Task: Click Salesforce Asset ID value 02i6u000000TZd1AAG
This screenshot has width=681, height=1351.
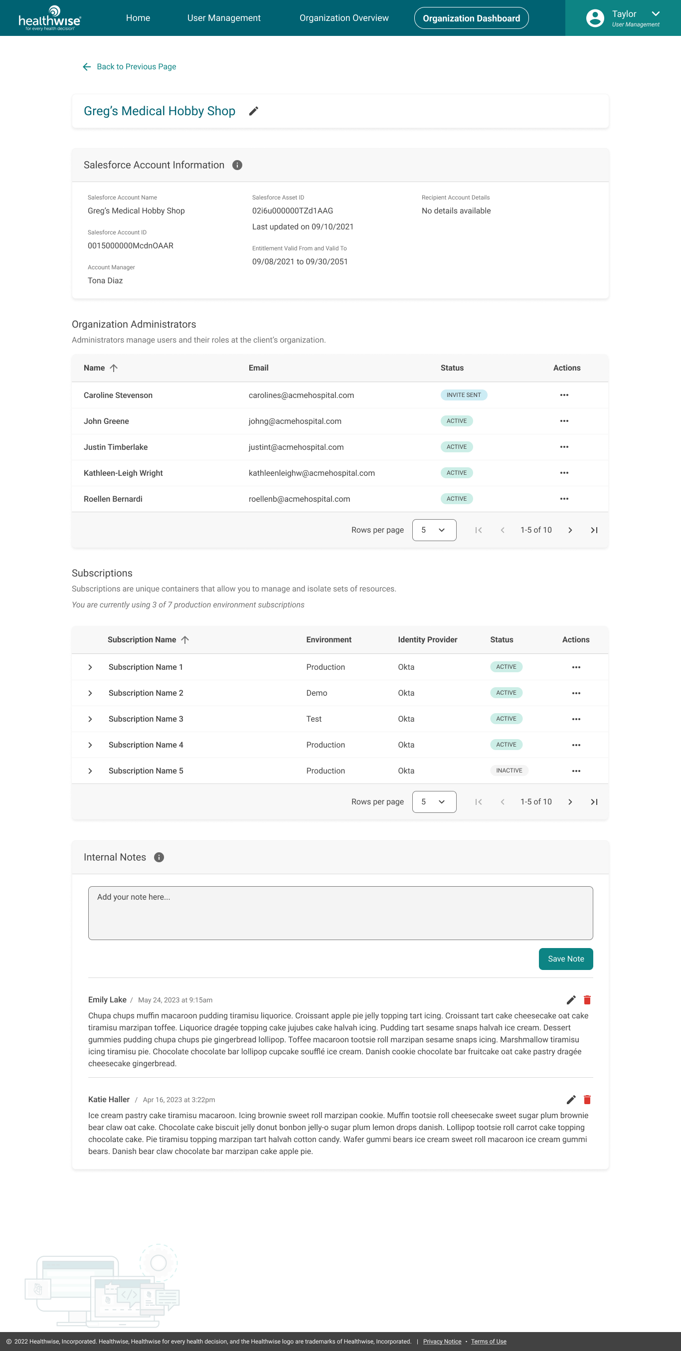Action: pos(293,211)
